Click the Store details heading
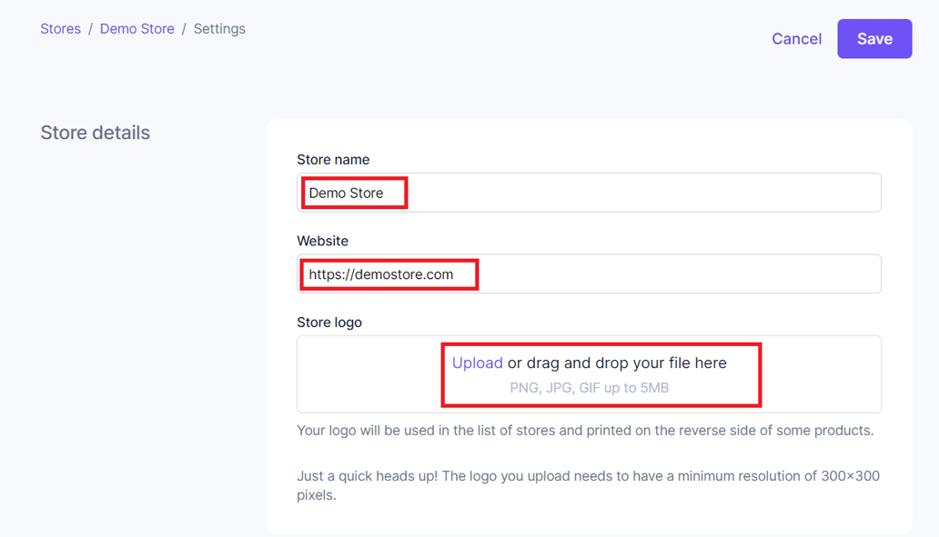Viewport: 939px width, 537px height. [95, 132]
